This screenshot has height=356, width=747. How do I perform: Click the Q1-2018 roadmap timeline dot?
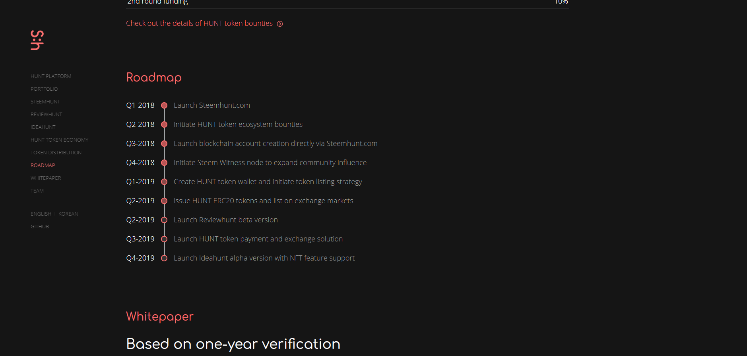[164, 105]
